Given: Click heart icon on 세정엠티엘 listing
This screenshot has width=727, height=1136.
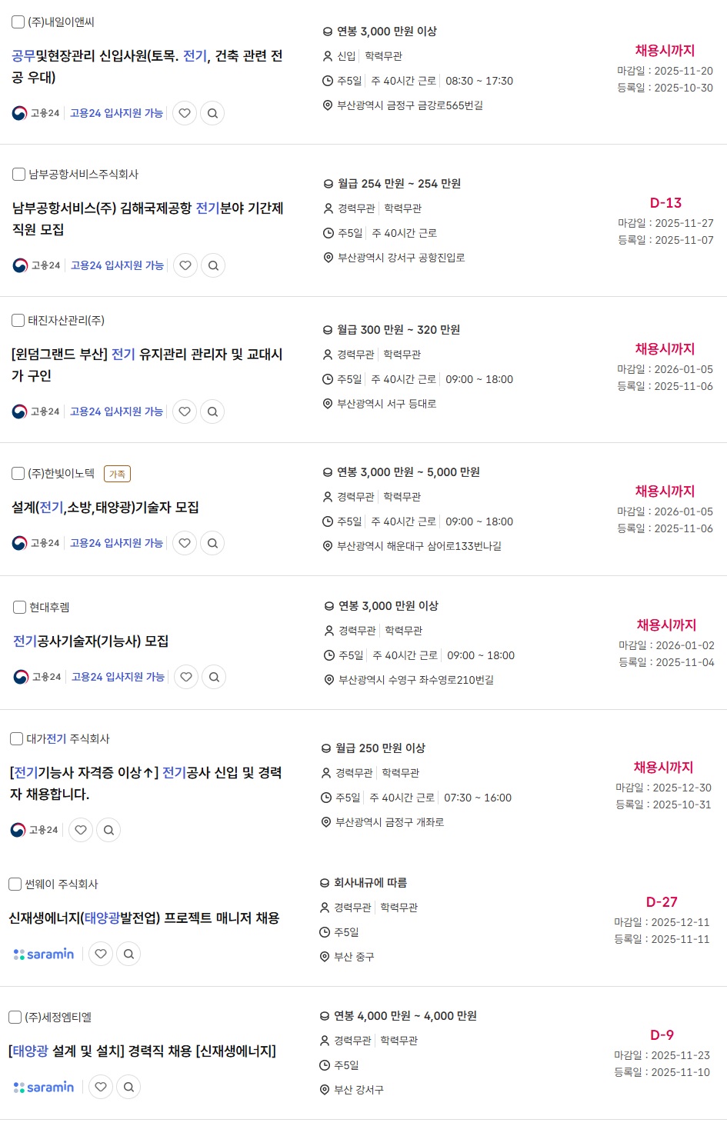Looking at the screenshot, I should pos(101,1087).
